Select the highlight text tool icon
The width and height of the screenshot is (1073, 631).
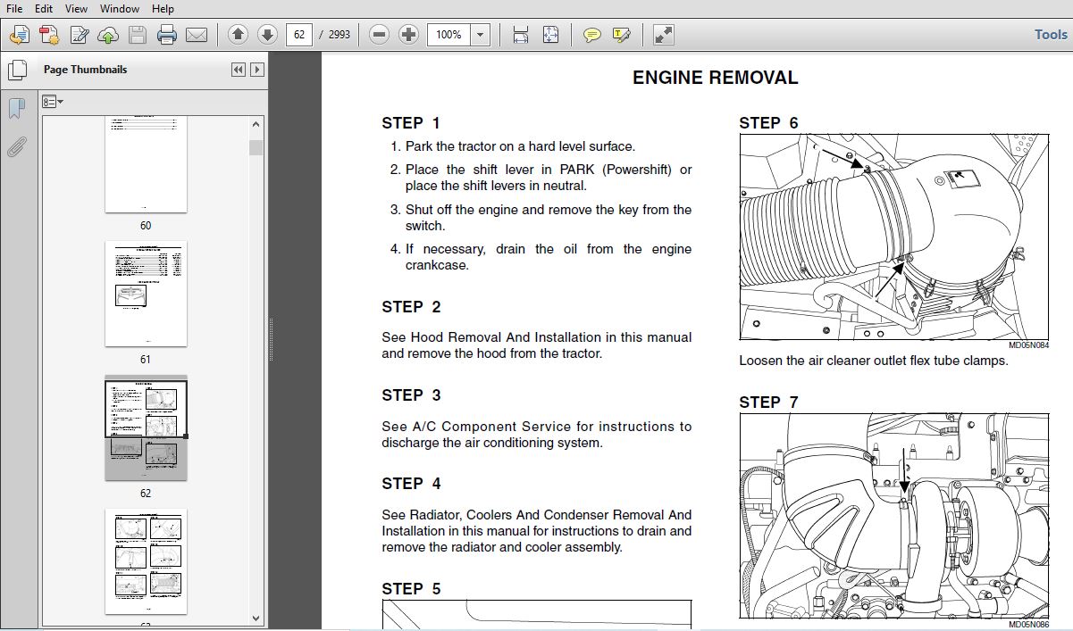(622, 35)
